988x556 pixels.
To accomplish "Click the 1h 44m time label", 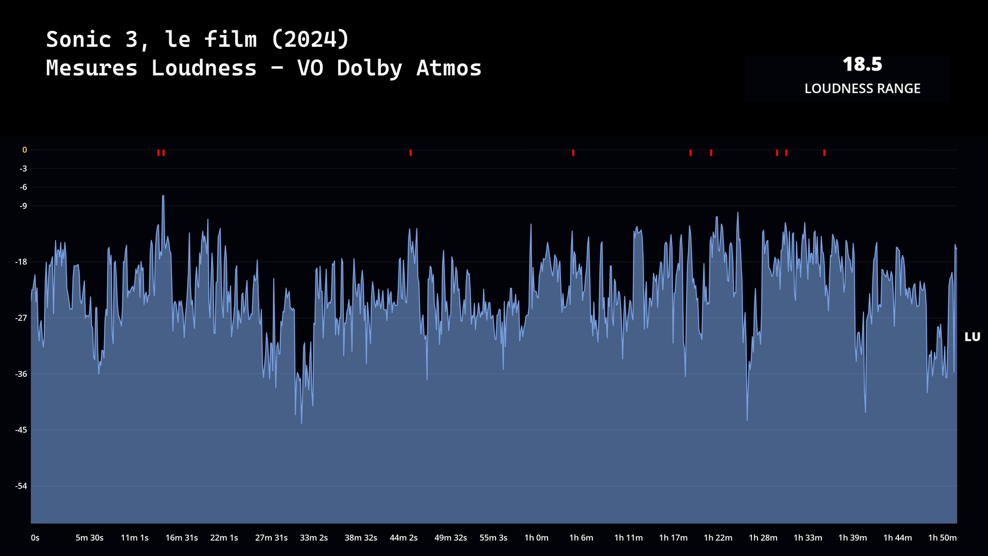I will 897,537.
